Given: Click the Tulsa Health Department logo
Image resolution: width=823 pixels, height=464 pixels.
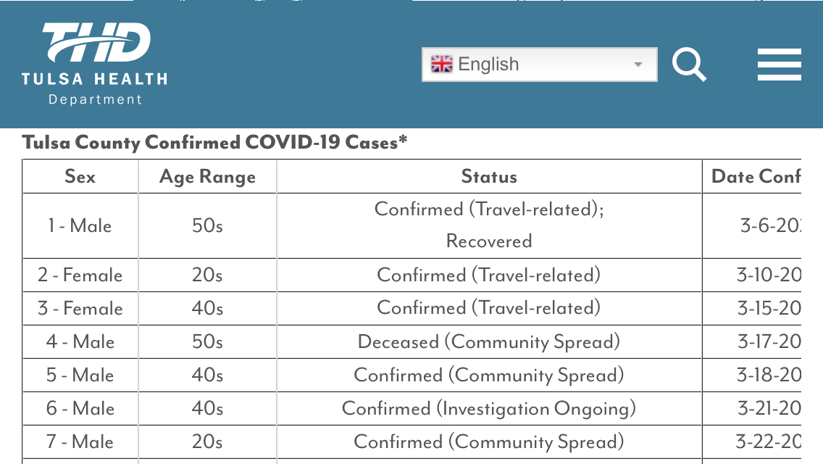Looking at the screenshot, I should [x=94, y=64].
